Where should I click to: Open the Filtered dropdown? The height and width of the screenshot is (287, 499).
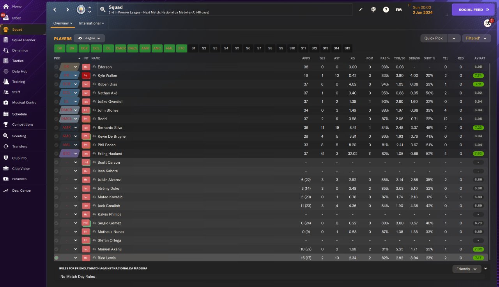[x=476, y=38]
